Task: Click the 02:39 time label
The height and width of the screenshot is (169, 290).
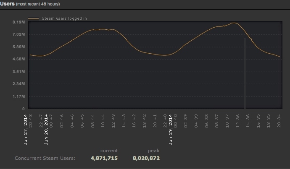Action: tap(186, 121)
